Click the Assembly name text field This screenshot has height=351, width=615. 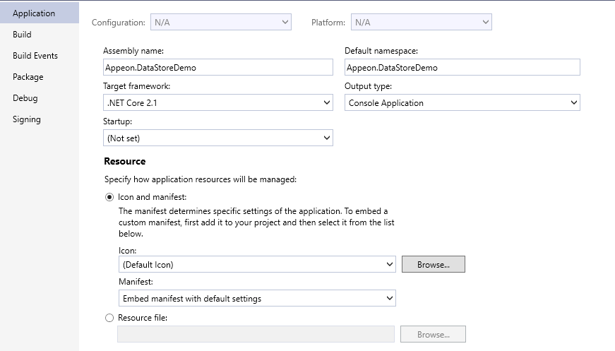(218, 68)
